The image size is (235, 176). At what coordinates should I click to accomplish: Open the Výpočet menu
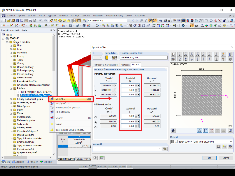(52, 15)
